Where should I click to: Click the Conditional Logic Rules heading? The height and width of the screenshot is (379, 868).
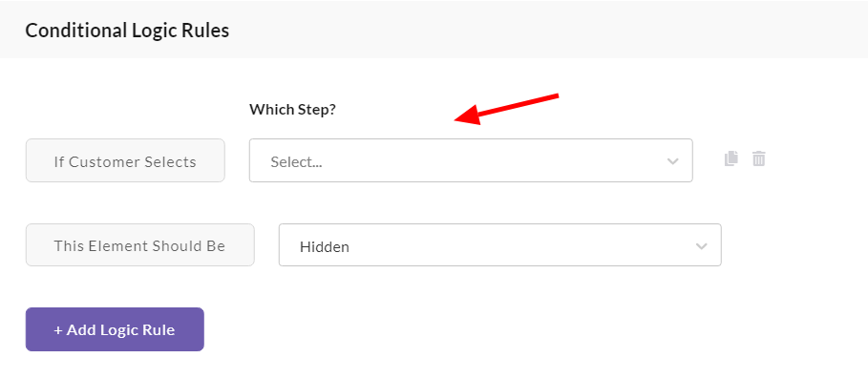127,31
